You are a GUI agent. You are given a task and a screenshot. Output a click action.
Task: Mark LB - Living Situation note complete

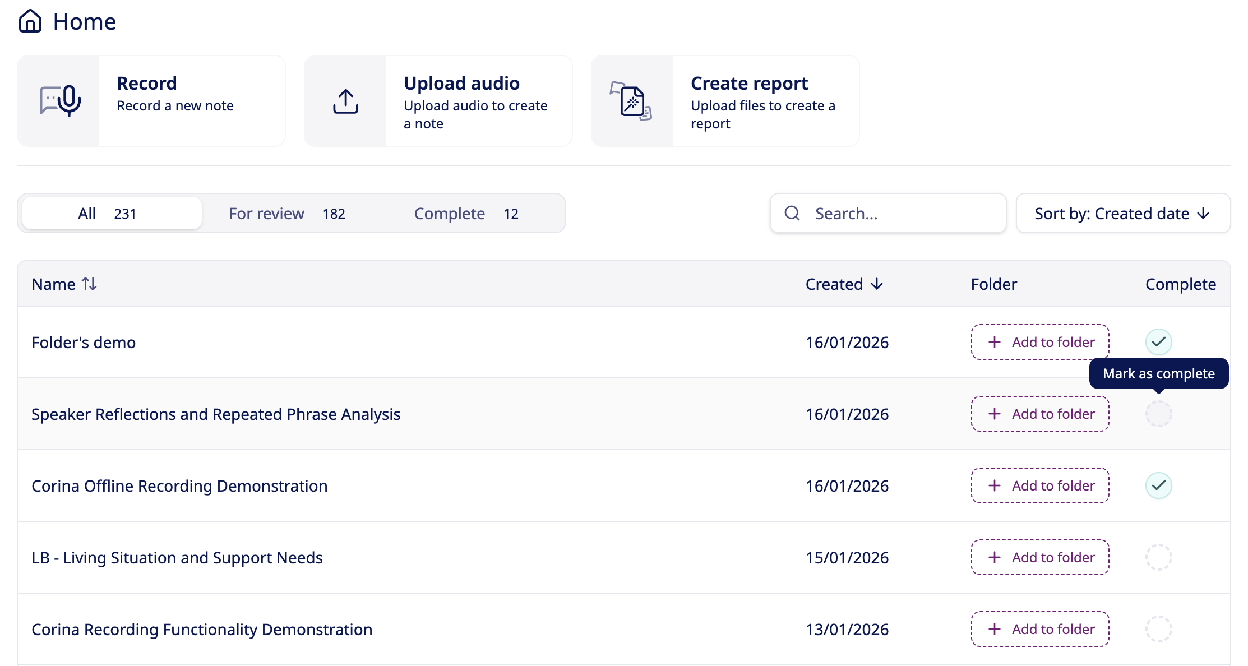(x=1158, y=557)
